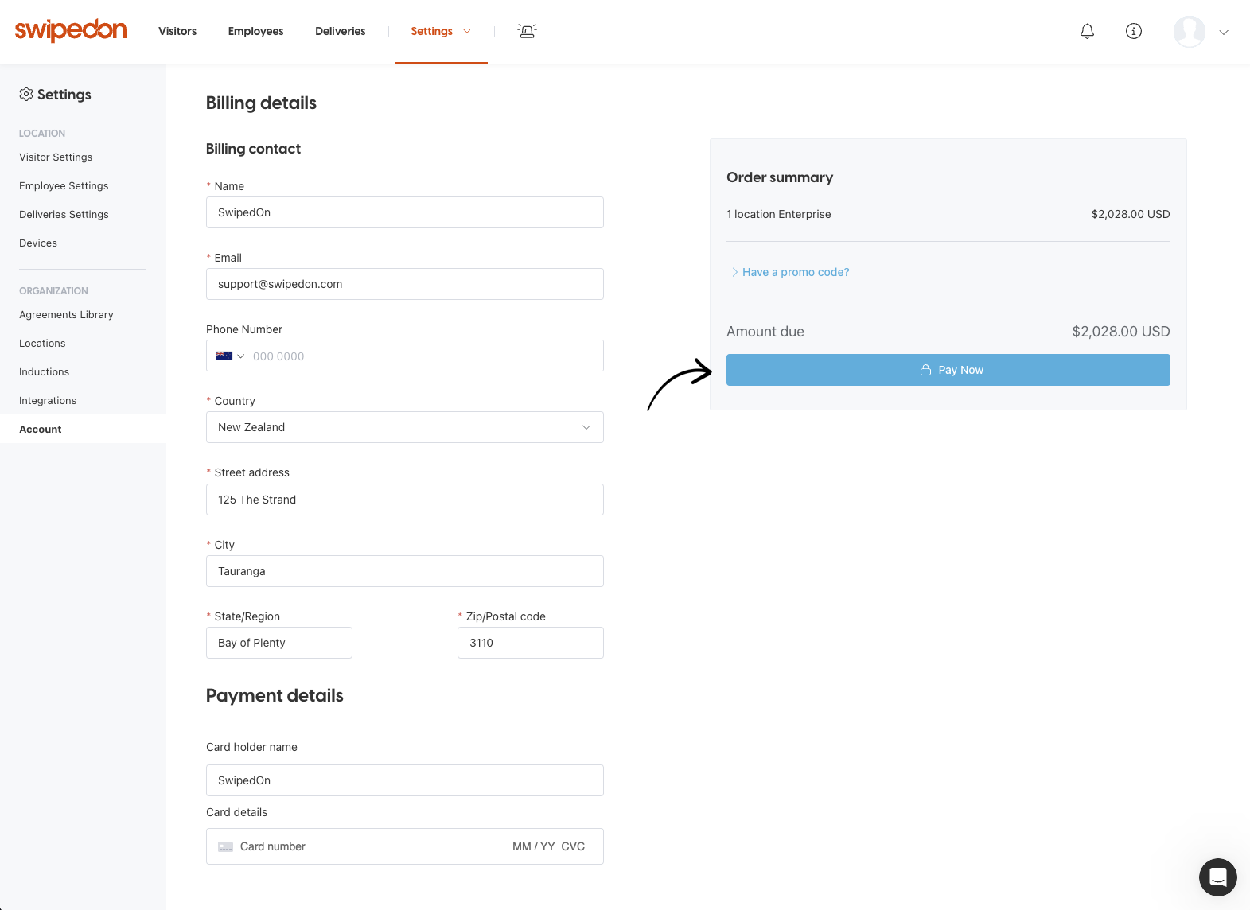Expand the profile menu chevron

[1224, 33]
